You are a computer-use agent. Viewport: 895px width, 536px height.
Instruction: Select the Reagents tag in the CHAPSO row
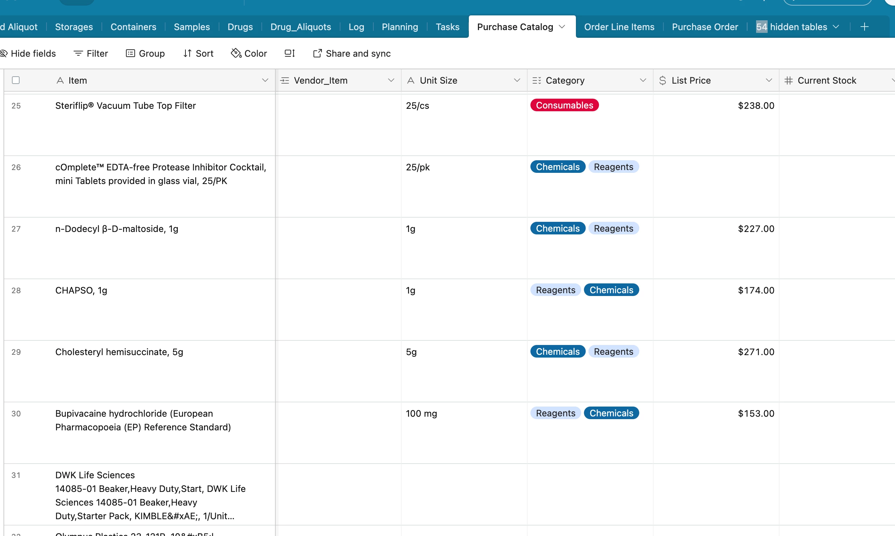[556, 290]
